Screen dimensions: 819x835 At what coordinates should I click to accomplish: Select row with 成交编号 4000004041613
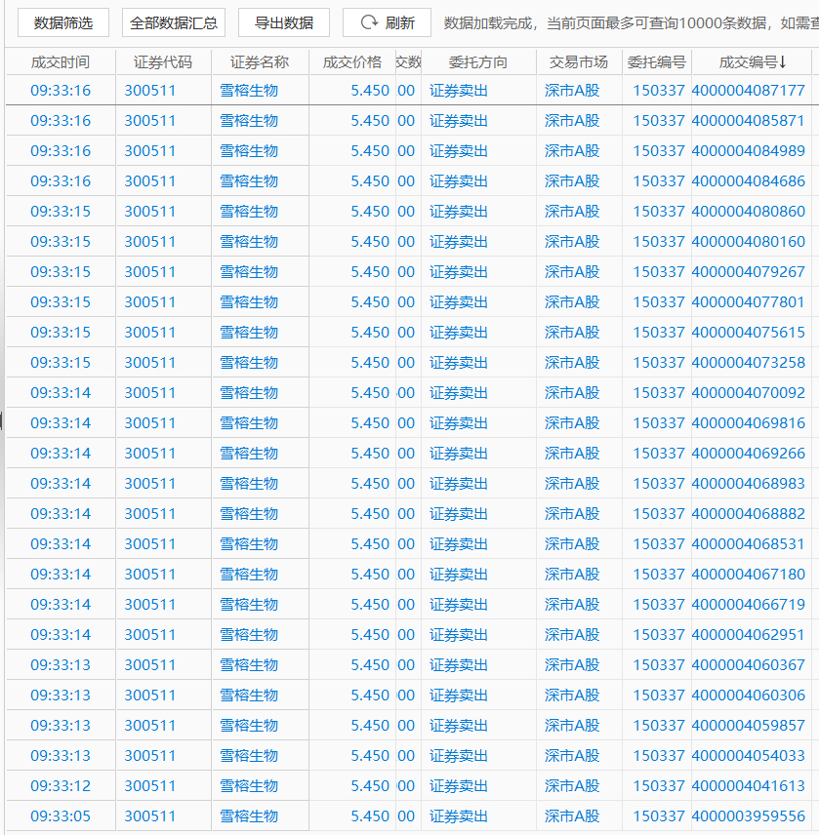click(x=409, y=785)
